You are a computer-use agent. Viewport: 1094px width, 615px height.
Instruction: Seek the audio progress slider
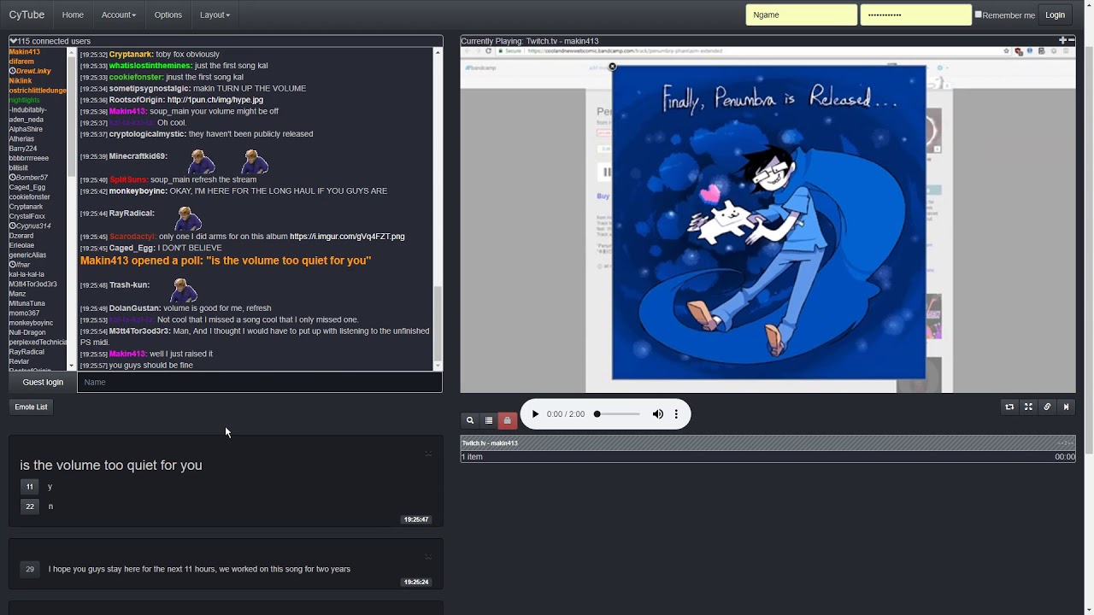click(x=617, y=414)
